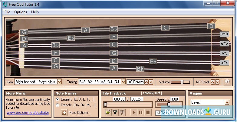Raise tuning octave with the up arrow
The image size is (237, 122).
[x=146, y=82]
